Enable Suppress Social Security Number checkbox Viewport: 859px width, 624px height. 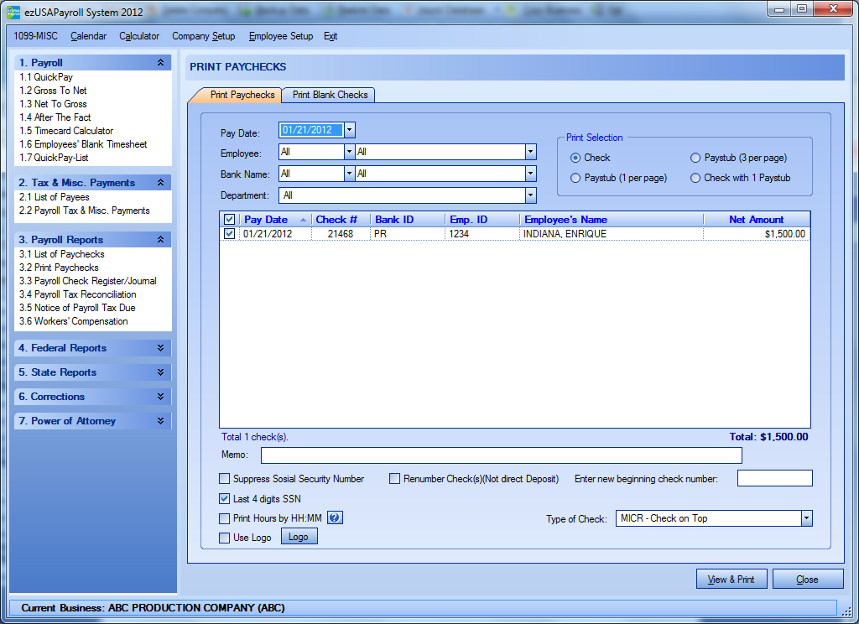(225, 479)
